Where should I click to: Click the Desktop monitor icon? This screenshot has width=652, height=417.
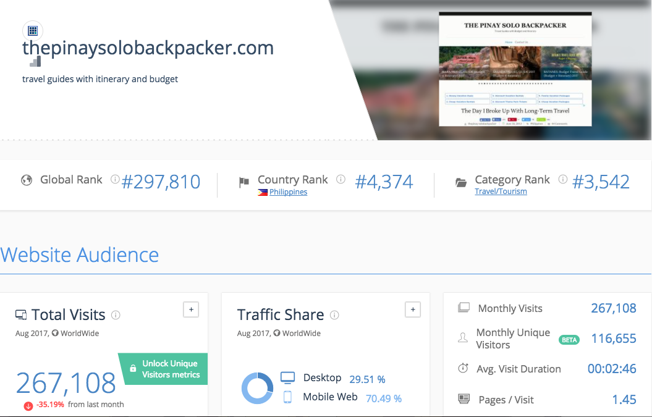(x=288, y=377)
